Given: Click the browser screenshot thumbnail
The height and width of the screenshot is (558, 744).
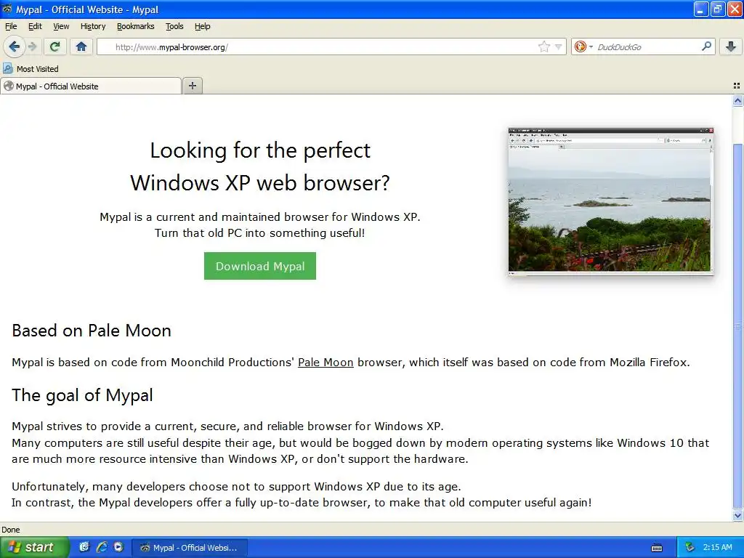Looking at the screenshot, I should [x=610, y=201].
